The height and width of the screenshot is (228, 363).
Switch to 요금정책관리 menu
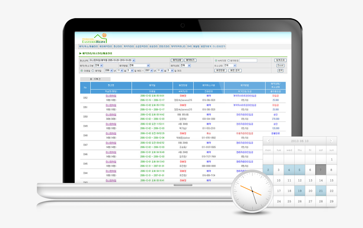142,47
